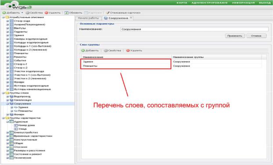Screen dimensions: 273x165
Task: Sort by Наименование column header
Action: pos(126,57)
